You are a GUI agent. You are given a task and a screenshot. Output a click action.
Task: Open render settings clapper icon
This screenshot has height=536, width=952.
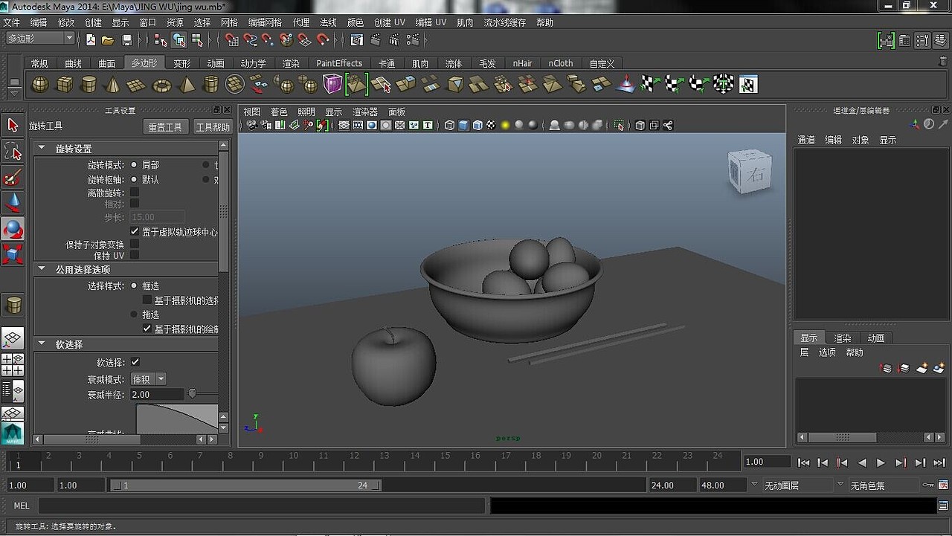413,39
